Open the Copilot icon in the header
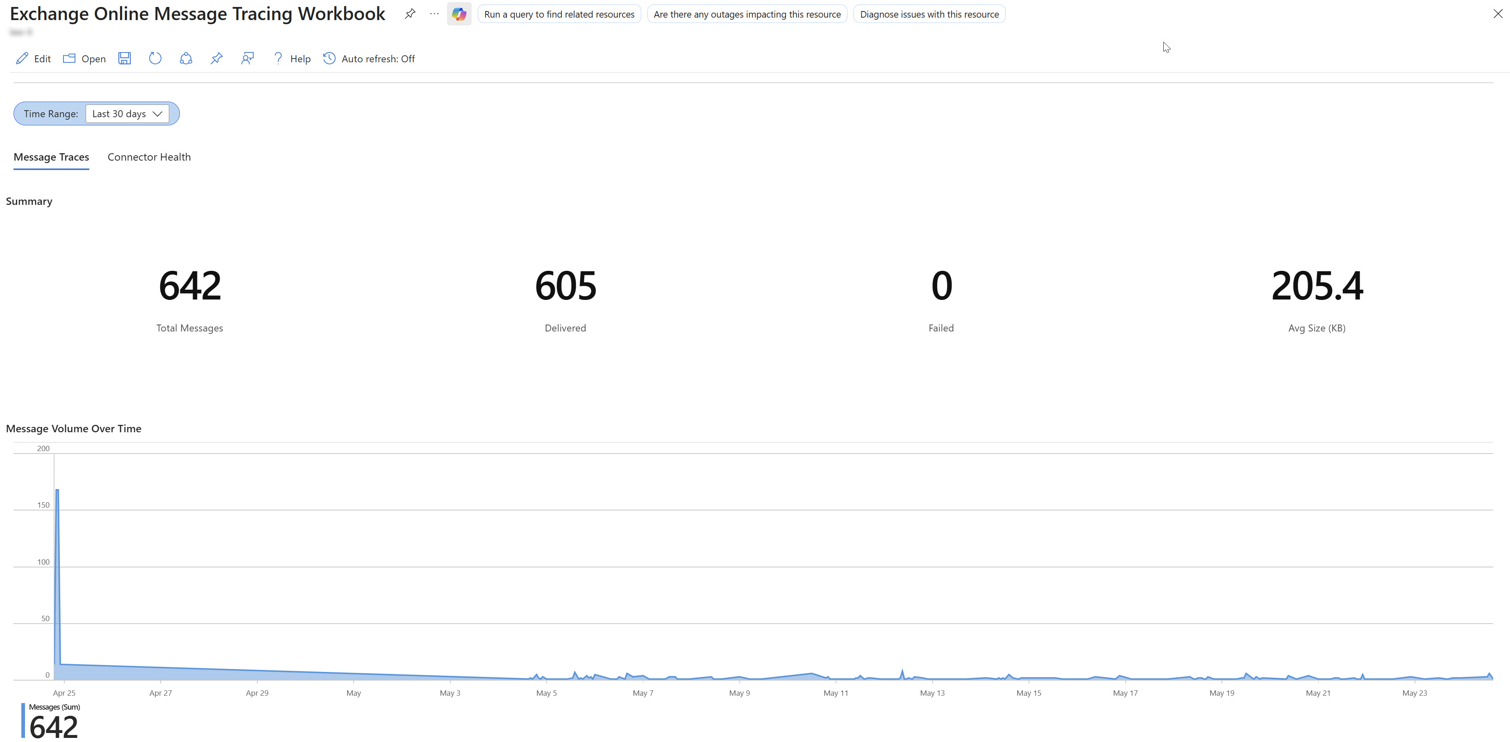 [x=459, y=14]
